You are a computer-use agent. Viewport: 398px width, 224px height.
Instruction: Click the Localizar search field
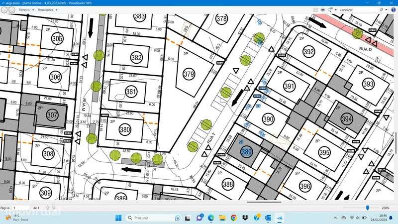359,9
